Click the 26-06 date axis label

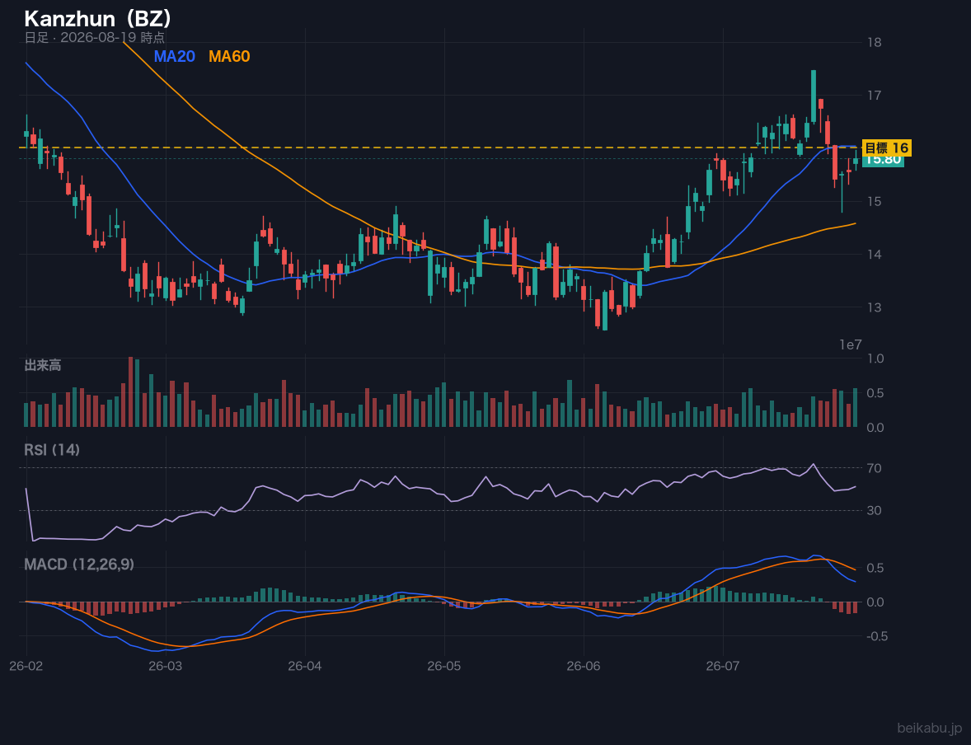click(x=584, y=667)
